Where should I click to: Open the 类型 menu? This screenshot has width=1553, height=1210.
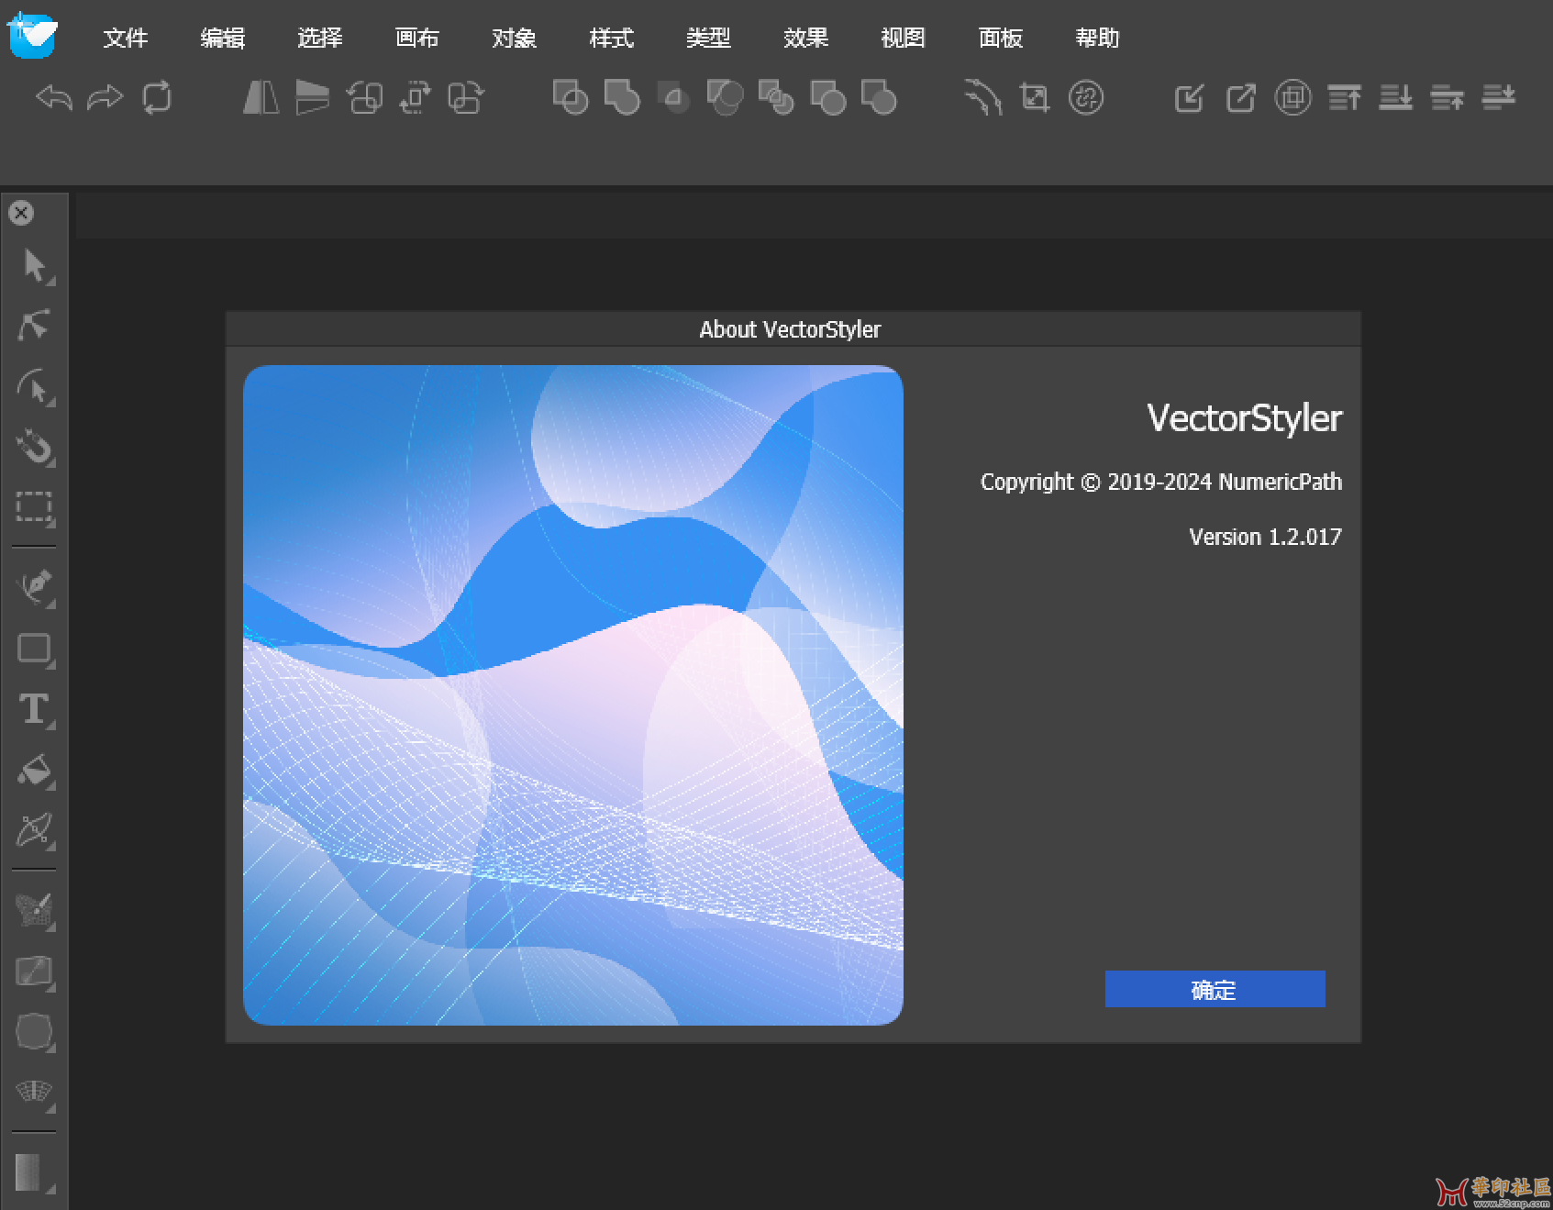(x=709, y=38)
